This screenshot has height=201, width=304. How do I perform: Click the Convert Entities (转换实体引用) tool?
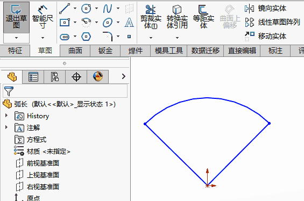pos(177,17)
